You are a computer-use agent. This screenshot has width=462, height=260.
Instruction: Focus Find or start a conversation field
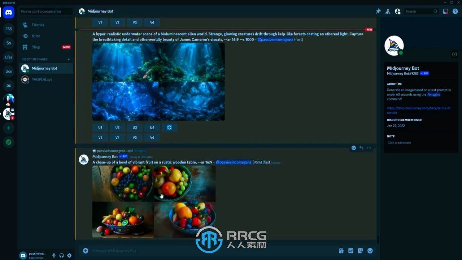(x=46, y=12)
